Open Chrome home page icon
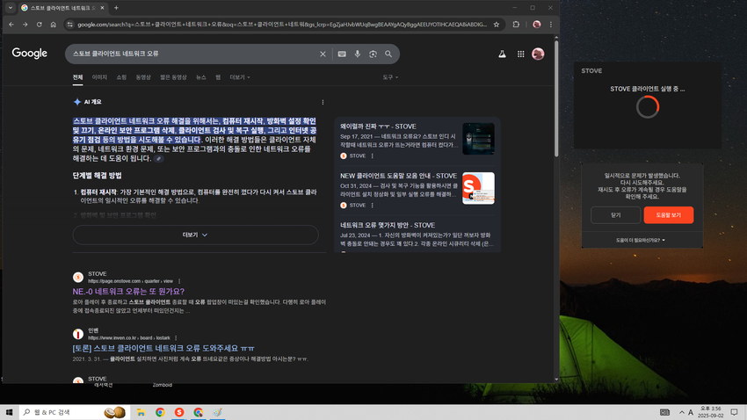This screenshot has height=420, width=747. [x=54, y=25]
